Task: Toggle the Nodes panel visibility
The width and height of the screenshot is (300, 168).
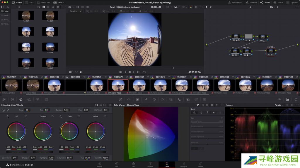Action: coord(265,2)
